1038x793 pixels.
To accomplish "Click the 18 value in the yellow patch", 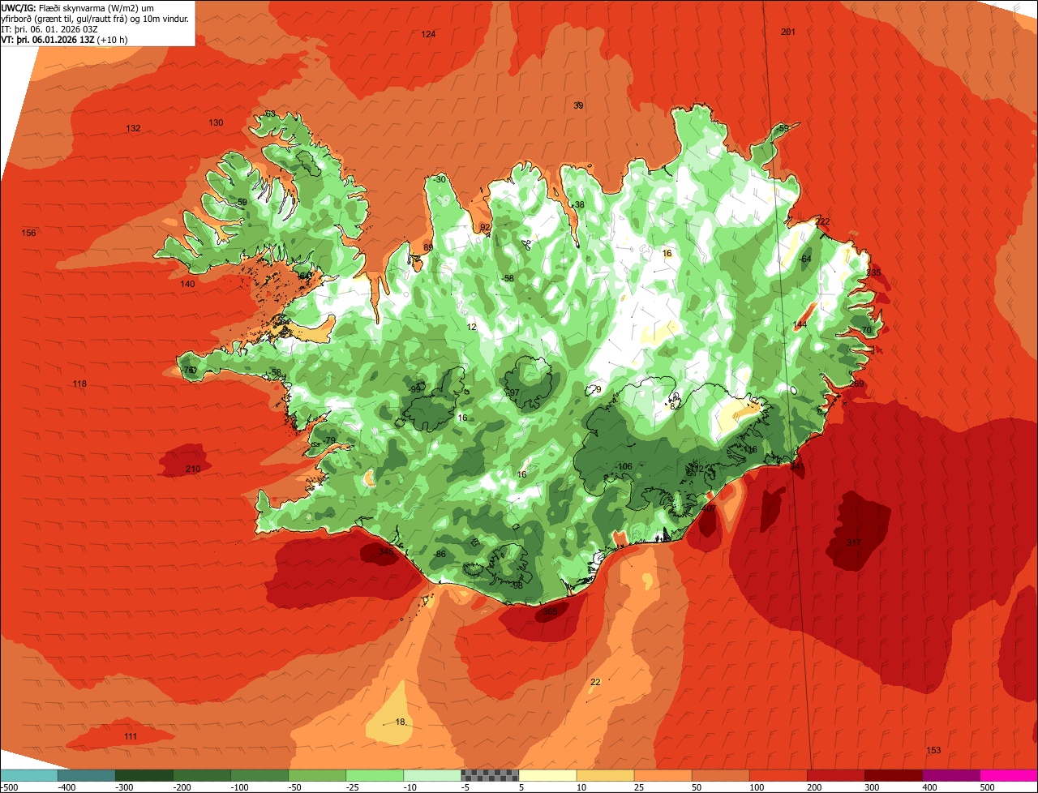I will 400,722.
